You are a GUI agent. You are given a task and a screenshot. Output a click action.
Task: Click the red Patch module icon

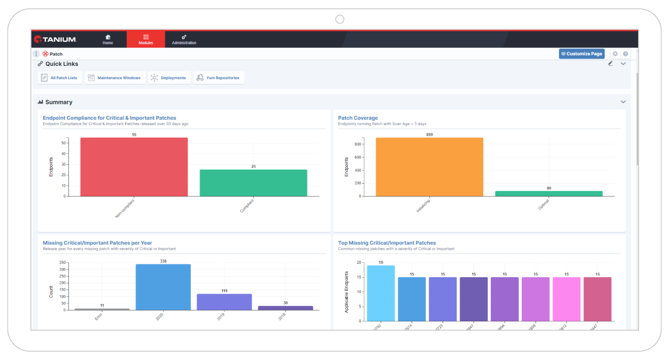(x=45, y=54)
